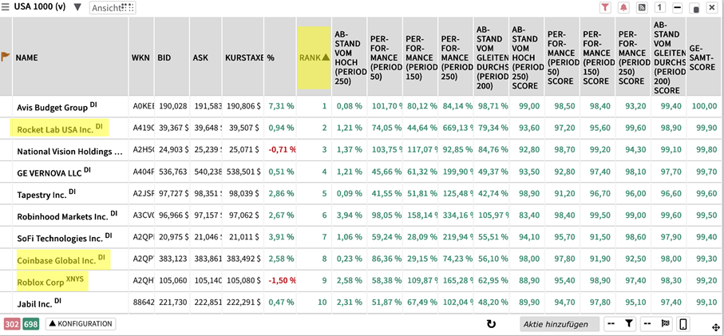
Task: Minimize the widget with the dash icon
Action: 678,8
